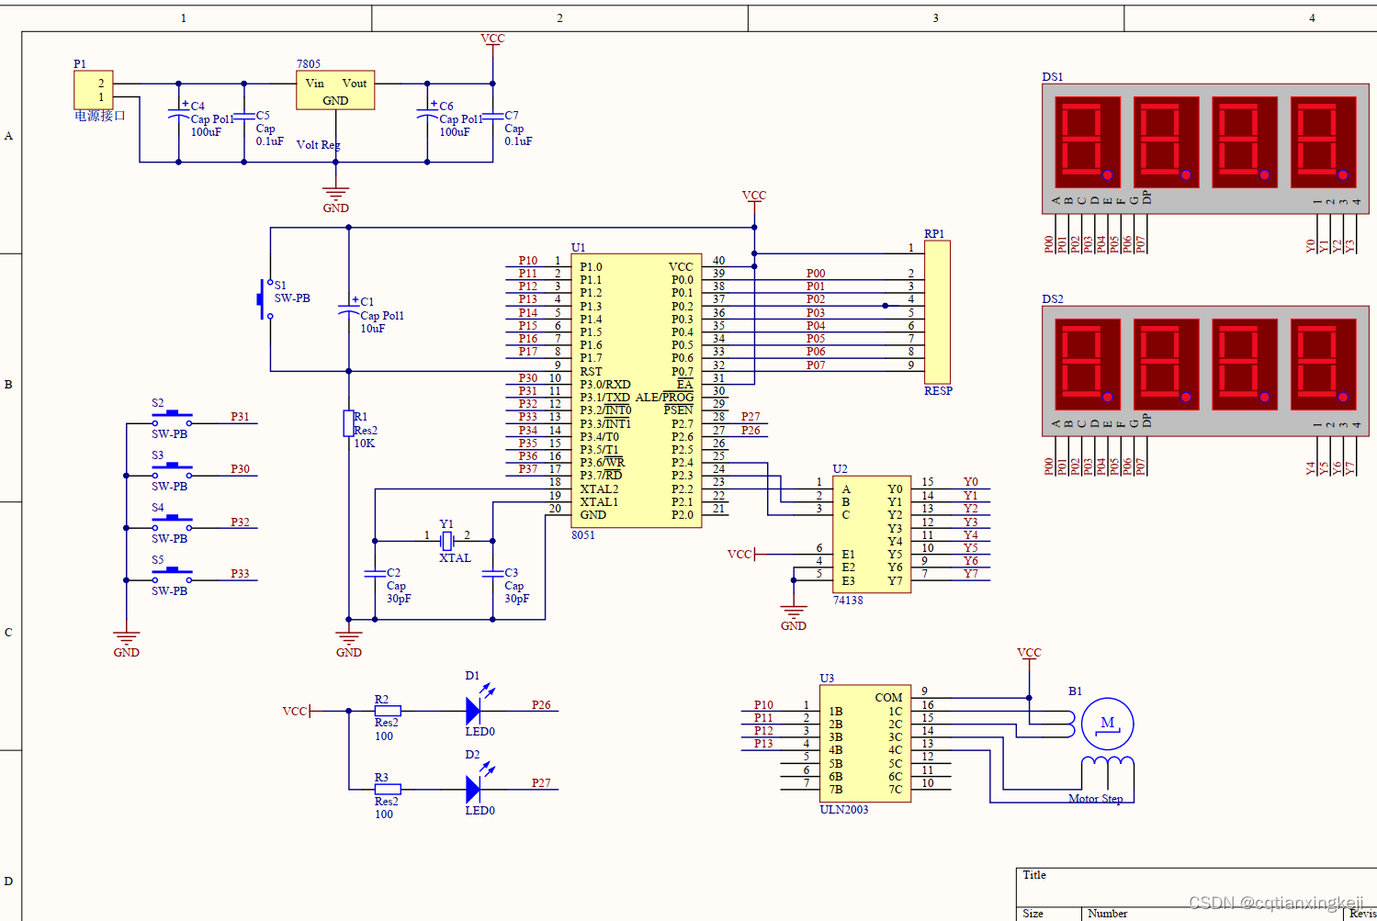The width and height of the screenshot is (1377, 921).
Task: Click the first digit of display DS2
Action: [x=1089, y=365]
